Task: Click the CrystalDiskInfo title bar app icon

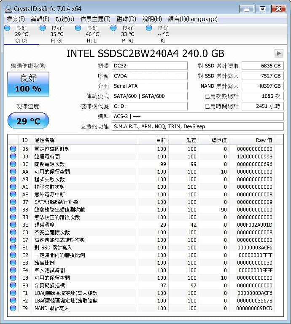Action: coord(8,9)
